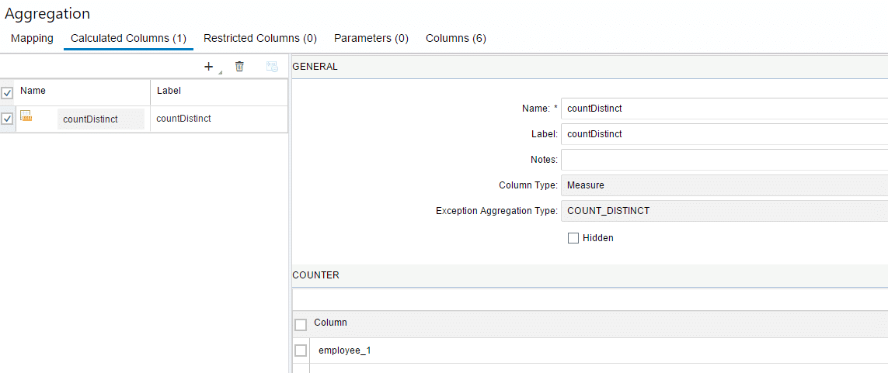Expand the Exception Aggregation Type dropdown
888x373 pixels.
pos(723,211)
